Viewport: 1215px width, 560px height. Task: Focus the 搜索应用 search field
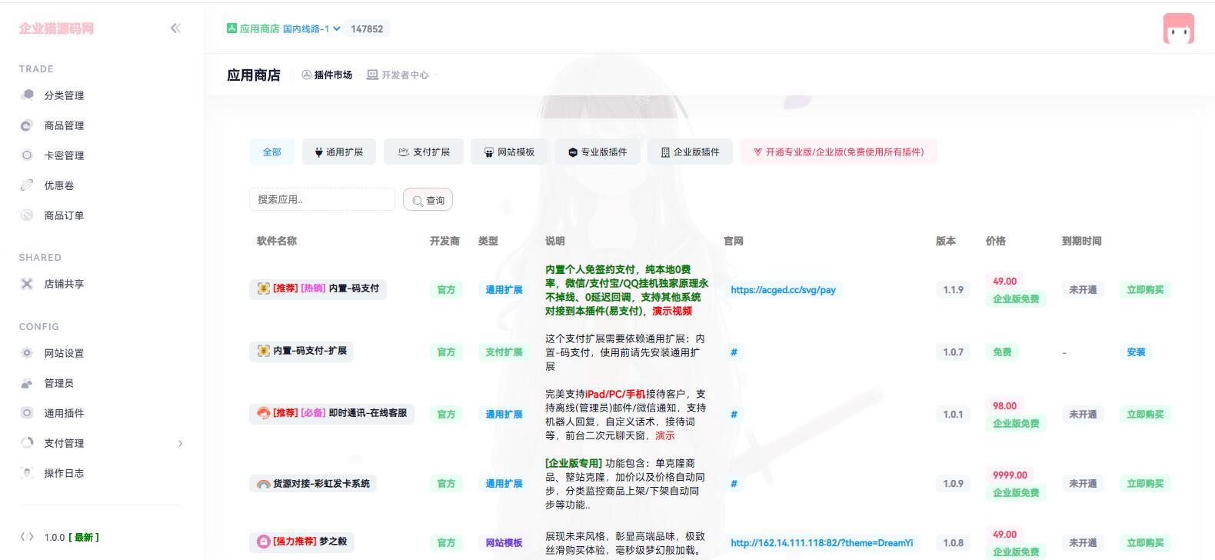(x=321, y=200)
